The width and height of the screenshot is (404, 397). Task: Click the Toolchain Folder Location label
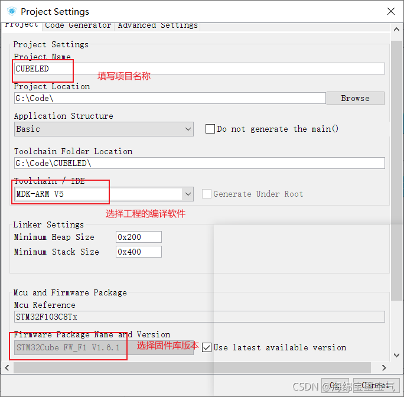pos(73,151)
